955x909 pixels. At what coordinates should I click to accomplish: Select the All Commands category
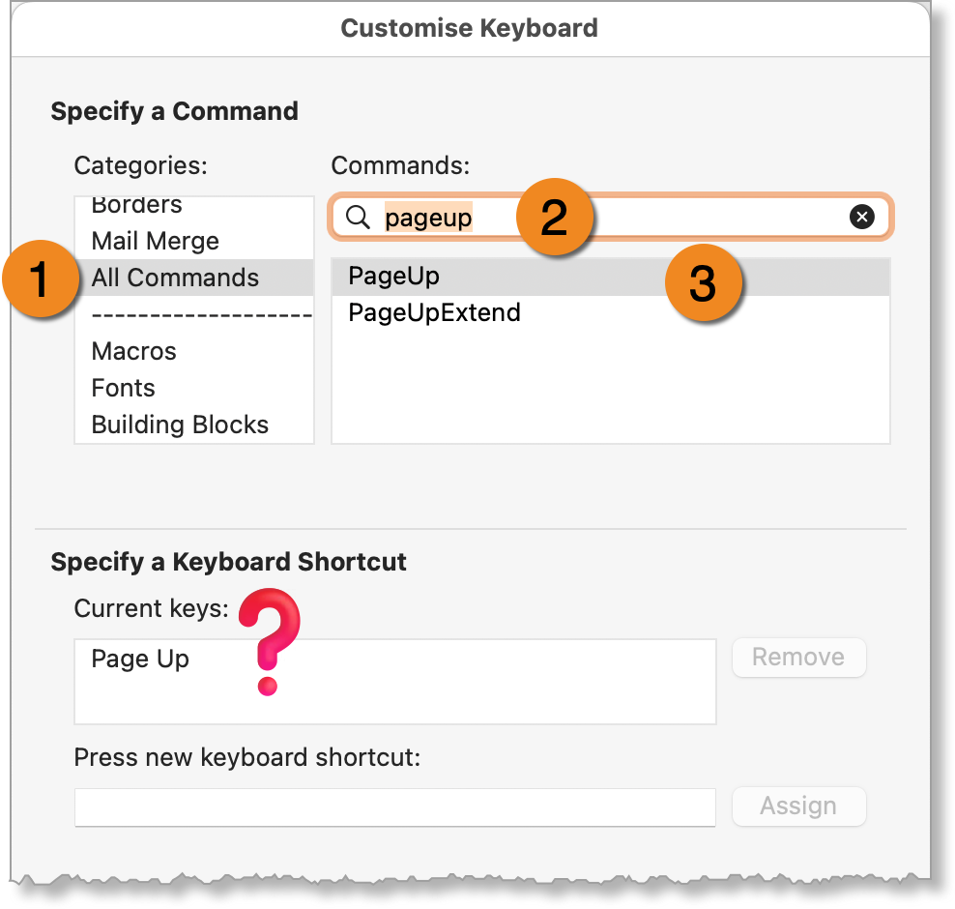tap(194, 278)
